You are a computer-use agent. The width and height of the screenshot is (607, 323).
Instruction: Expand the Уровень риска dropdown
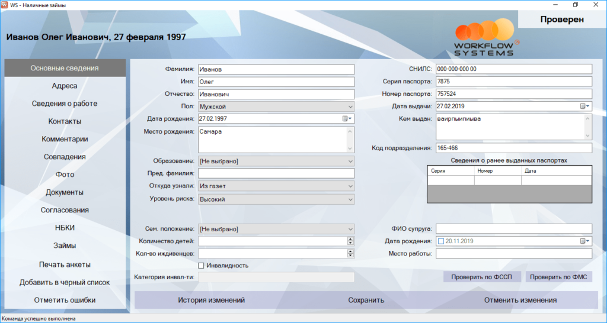coord(348,199)
